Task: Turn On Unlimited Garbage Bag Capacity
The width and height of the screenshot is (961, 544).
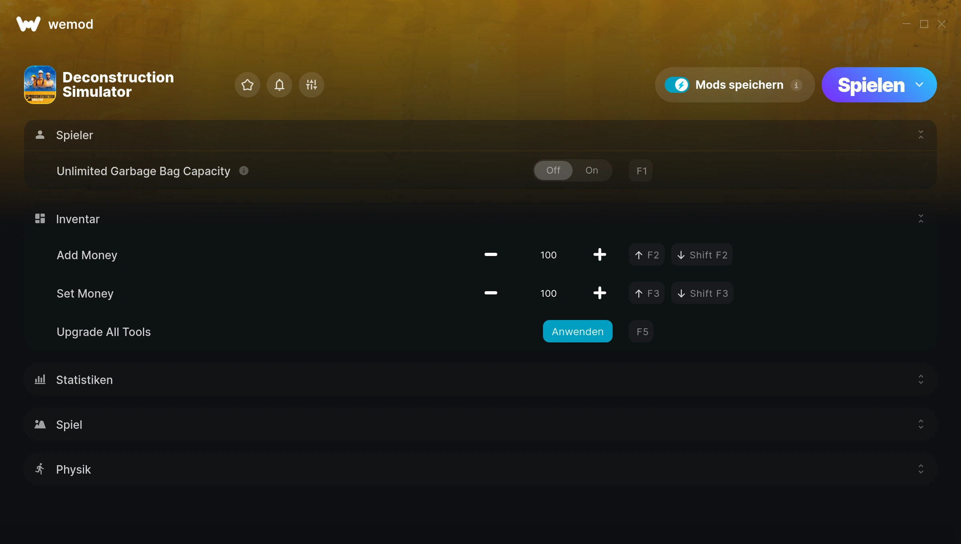Action: [x=592, y=170]
